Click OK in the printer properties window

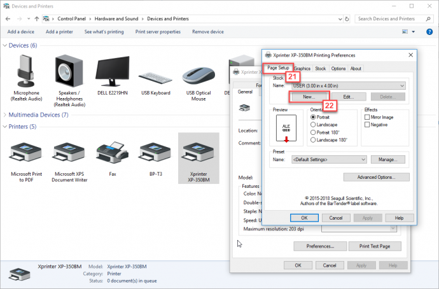pyautogui.click(x=298, y=265)
